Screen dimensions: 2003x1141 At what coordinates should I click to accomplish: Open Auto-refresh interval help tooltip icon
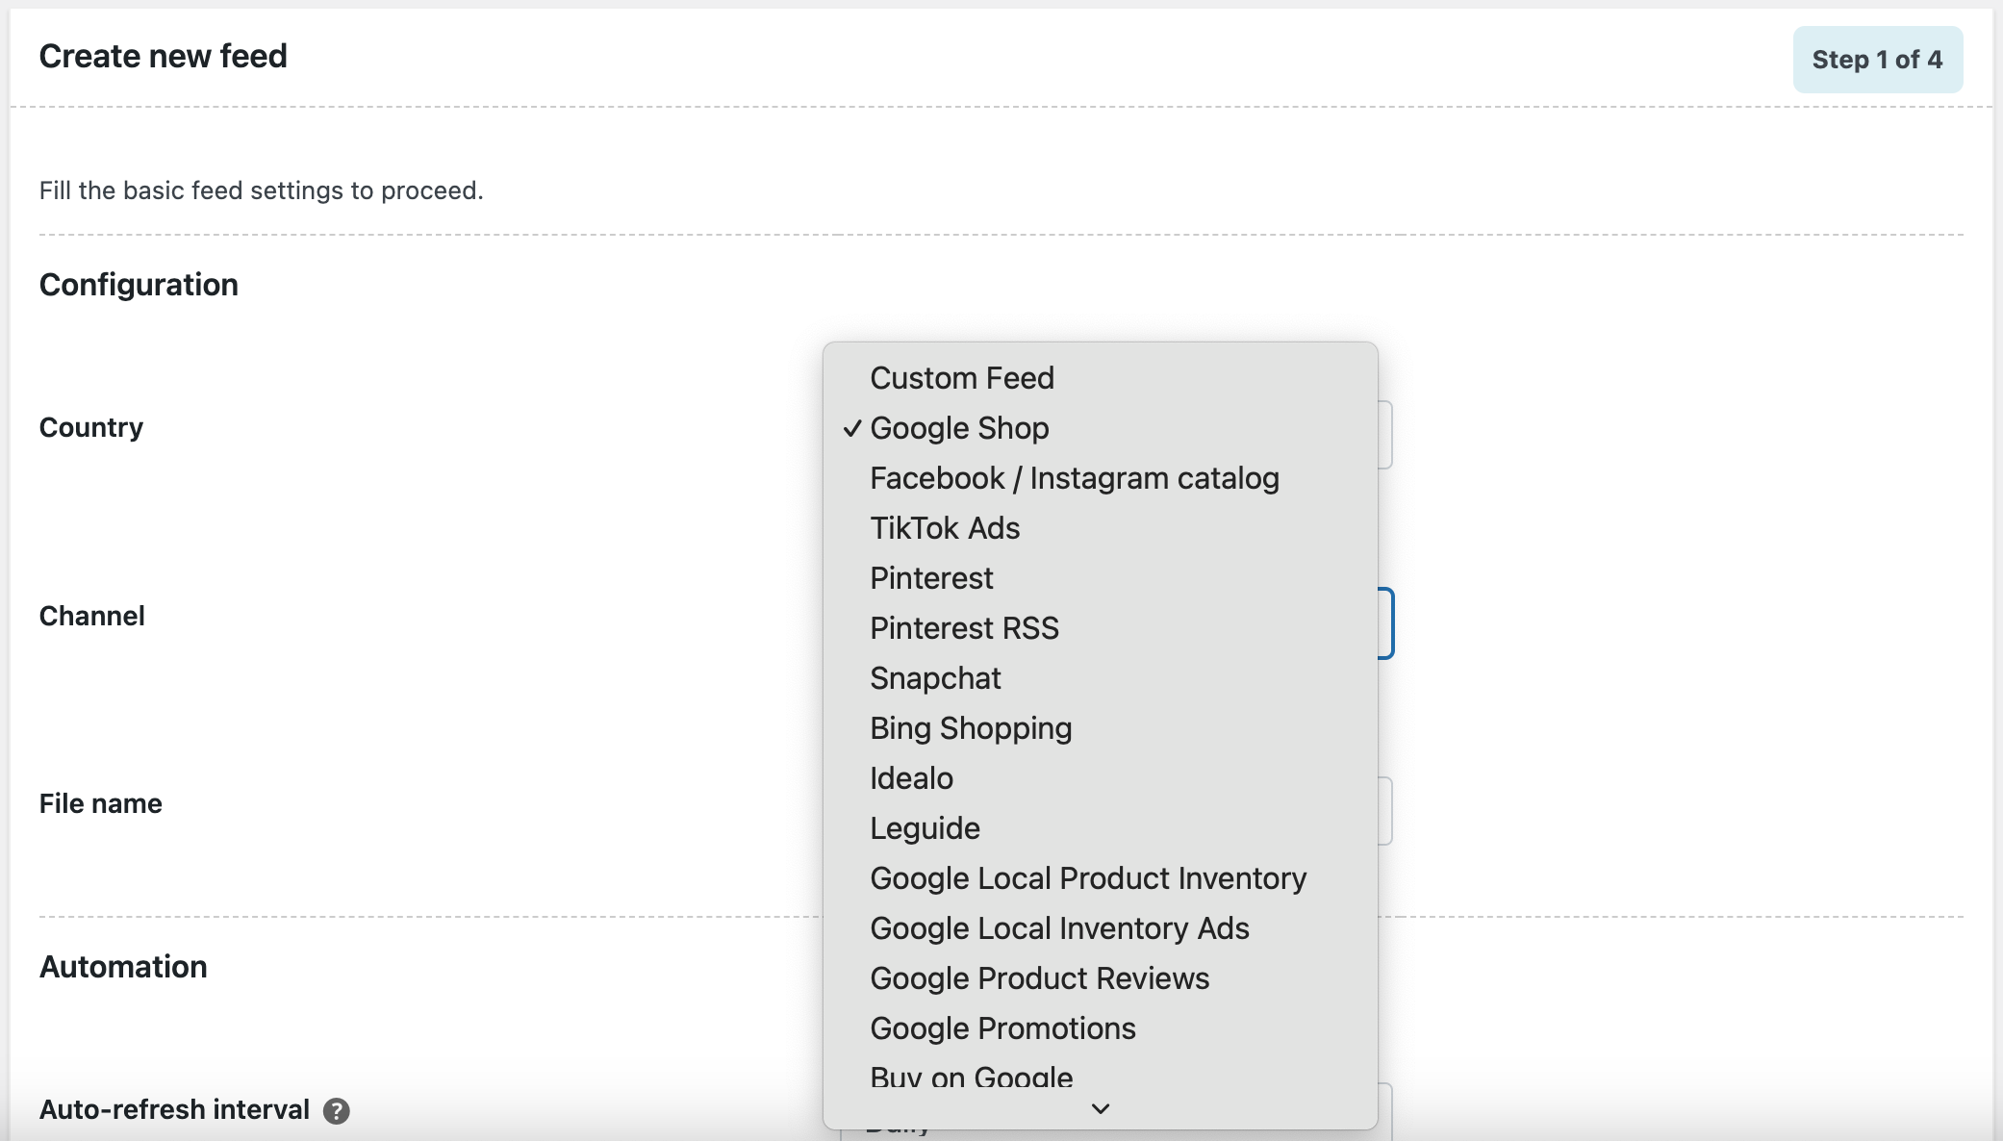coord(336,1111)
